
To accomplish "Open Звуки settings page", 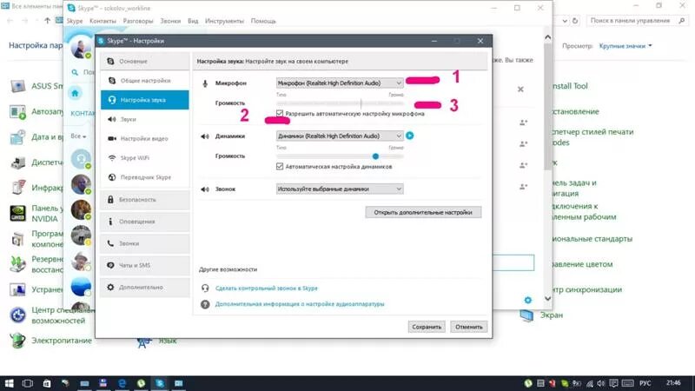I will tap(144, 119).
